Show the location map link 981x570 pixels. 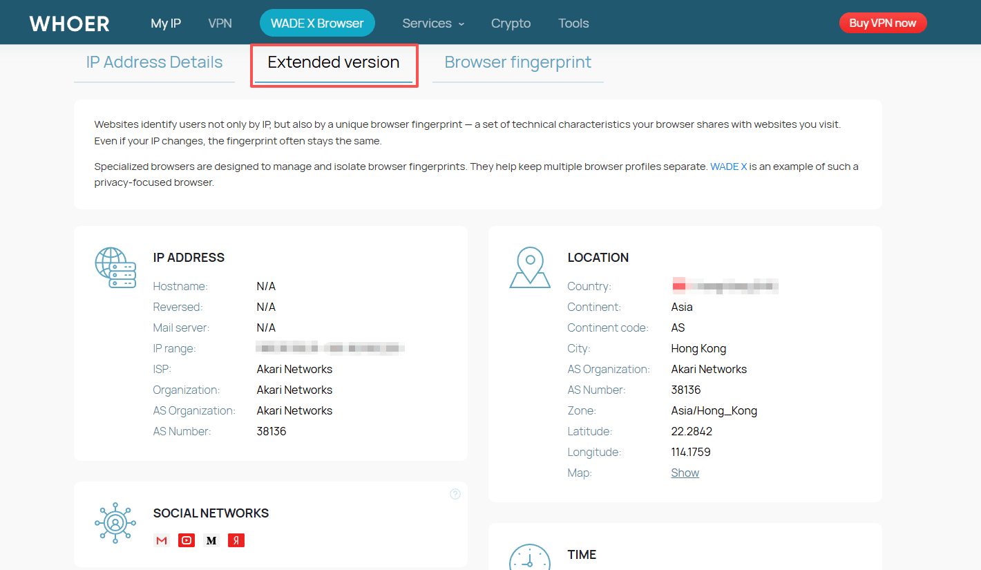(685, 473)
